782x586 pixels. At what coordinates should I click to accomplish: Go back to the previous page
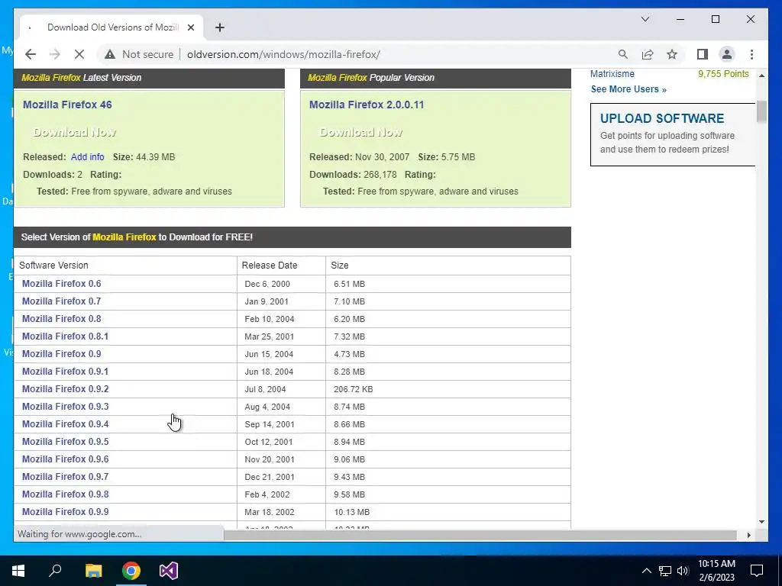(31, 54)
